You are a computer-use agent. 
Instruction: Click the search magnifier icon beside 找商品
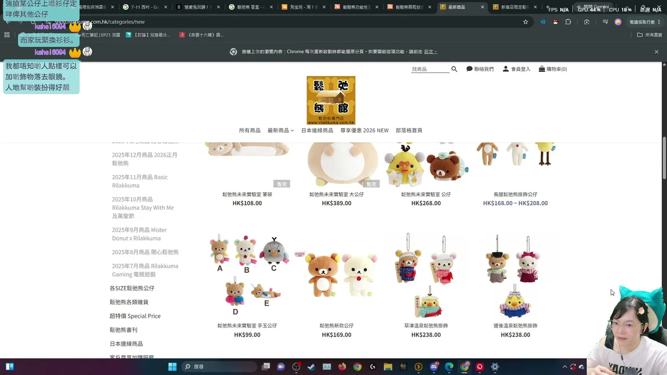point(454,69)
